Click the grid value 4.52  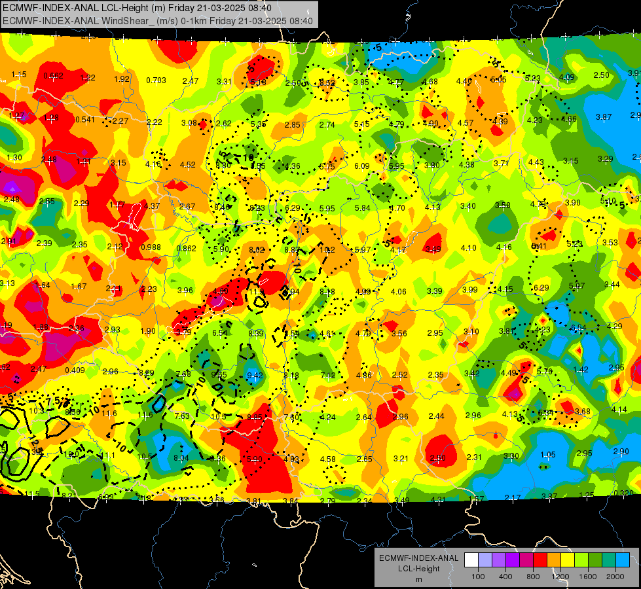click(188, 165)
